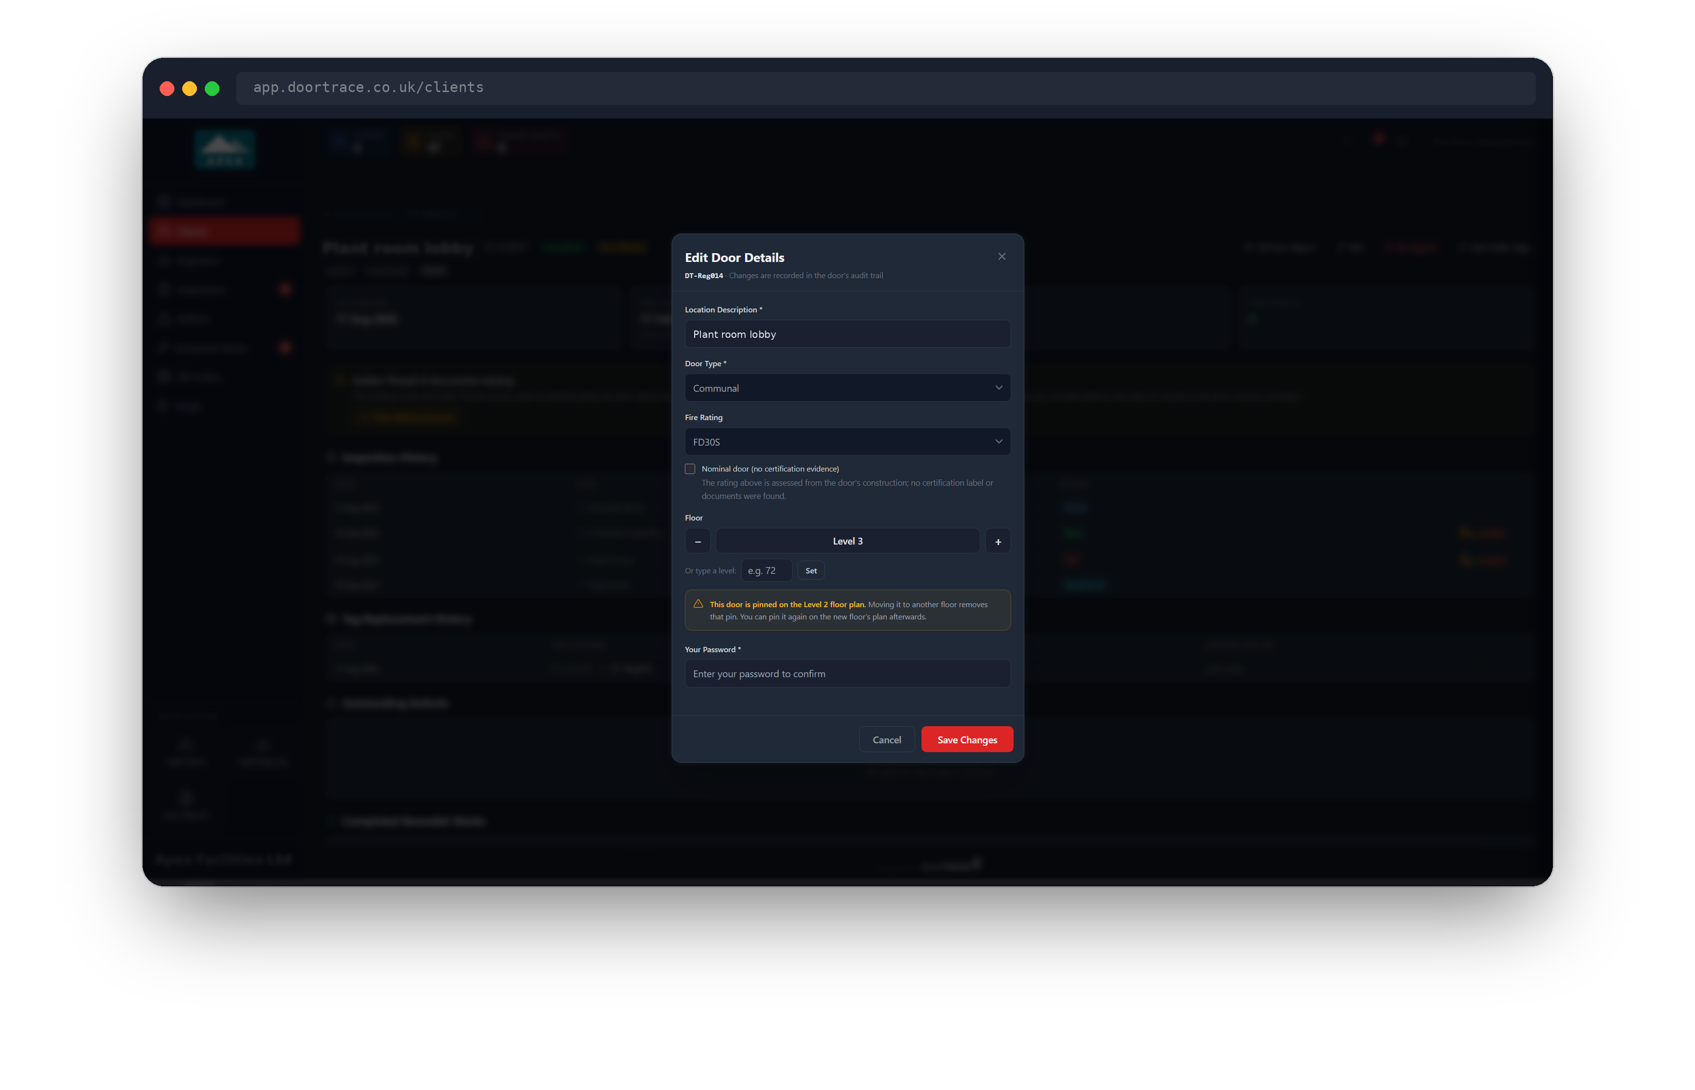Click the Edit Door Details heading

click(x=734, y=258)
